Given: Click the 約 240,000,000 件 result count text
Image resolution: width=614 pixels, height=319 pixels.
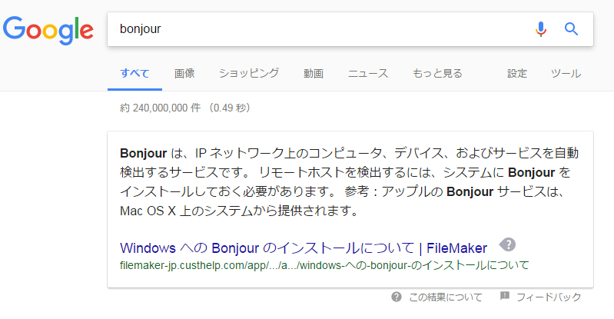Looking at the screenshot, I should pyautogui.click(x=160, y=108).
